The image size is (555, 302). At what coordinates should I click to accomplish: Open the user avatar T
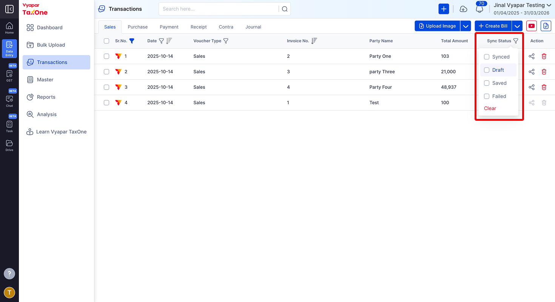9,292
